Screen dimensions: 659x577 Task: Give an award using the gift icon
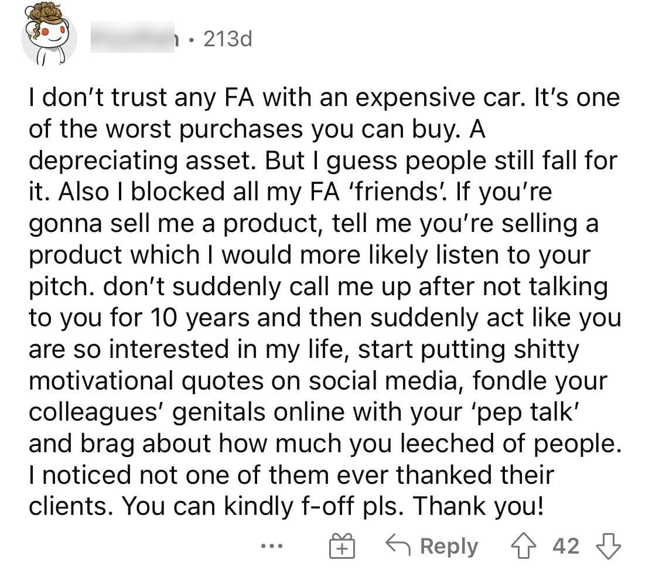coord(342,545)
